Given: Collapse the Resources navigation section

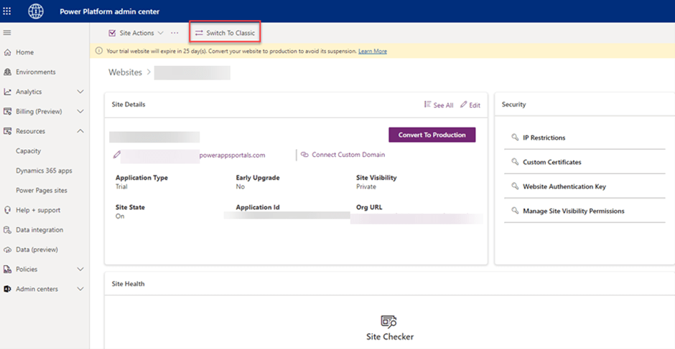Looking at the screenshot, I should tap(80, 131).
